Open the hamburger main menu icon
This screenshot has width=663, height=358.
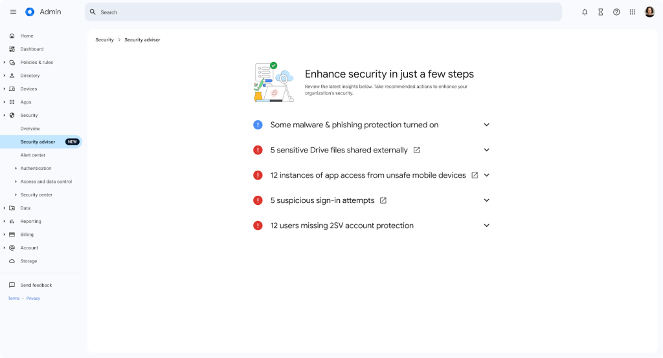tap(13, 12)
